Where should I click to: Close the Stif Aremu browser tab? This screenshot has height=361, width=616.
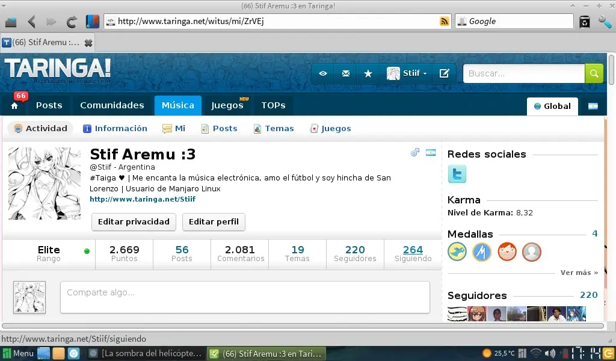88,43
